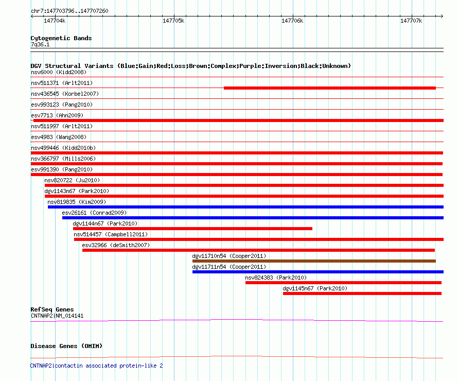Select the dgv1145n67 (Park2010) label

pos(315,288)
